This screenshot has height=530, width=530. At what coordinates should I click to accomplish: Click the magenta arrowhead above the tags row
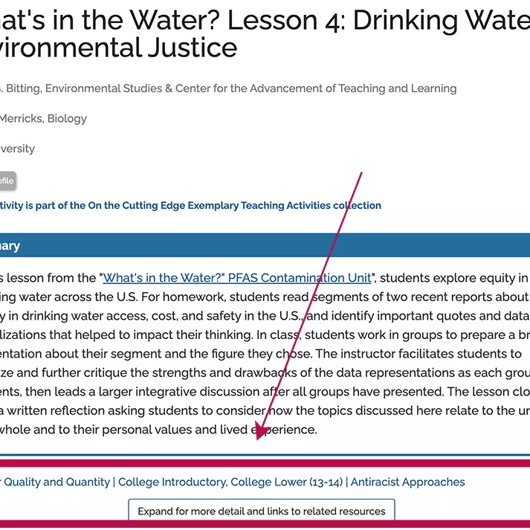(262, 433)
